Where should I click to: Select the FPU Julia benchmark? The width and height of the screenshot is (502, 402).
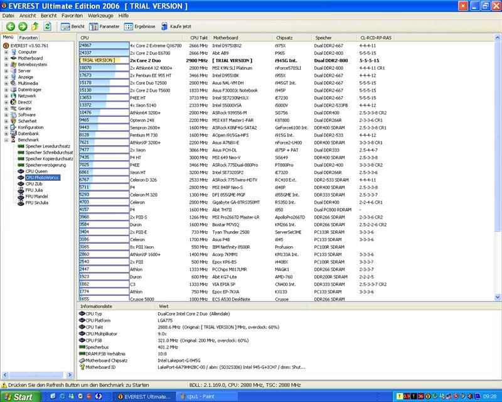pos(34,190)
